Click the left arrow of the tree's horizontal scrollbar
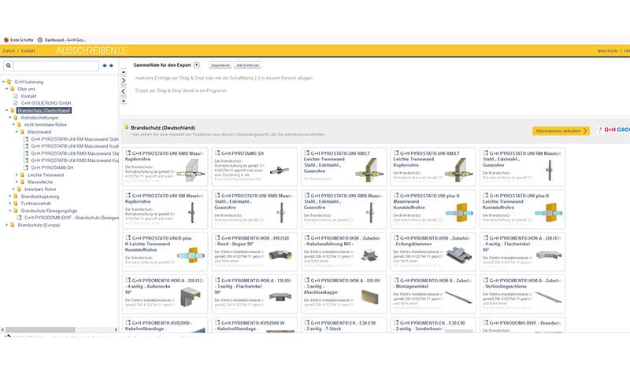Image resolution: width=630 pixels, height=371 pixels. (x=3, y=329)
